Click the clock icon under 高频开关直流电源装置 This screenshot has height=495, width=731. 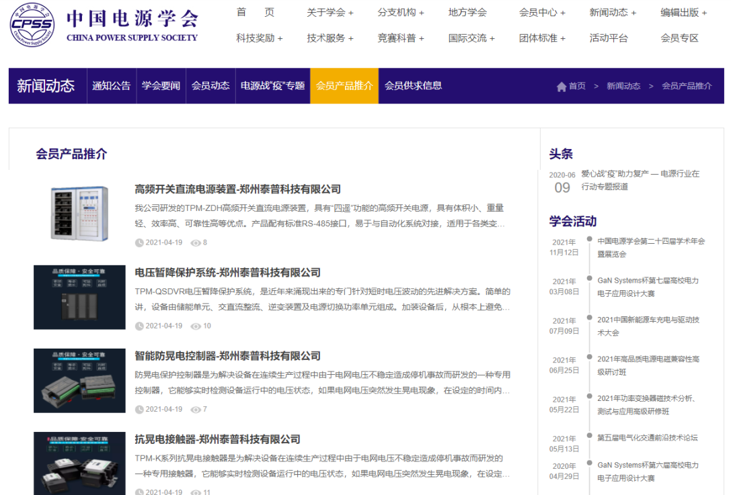click(x=139, y=242)
